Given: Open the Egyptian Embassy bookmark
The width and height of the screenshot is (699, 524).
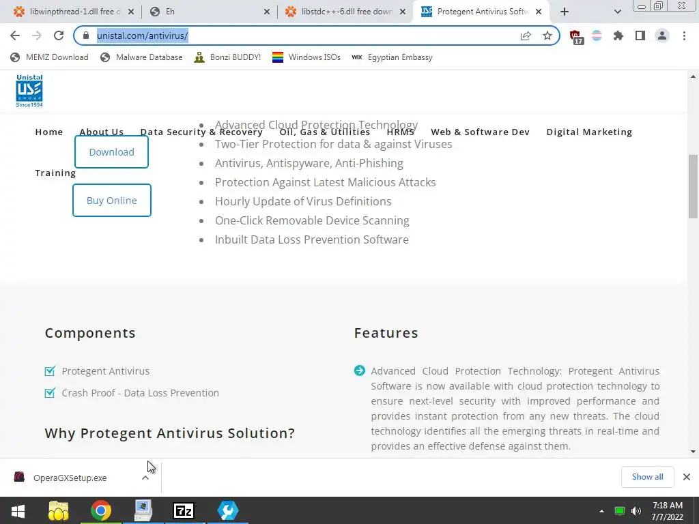Looking at the screenshot, I should [x=393, y=57].
